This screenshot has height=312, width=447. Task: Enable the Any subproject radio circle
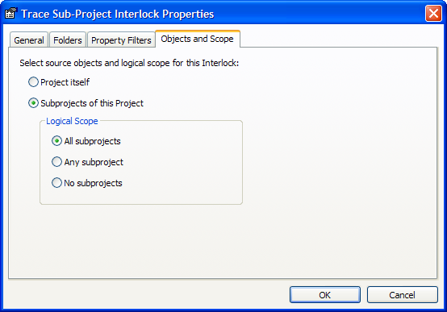56,162
